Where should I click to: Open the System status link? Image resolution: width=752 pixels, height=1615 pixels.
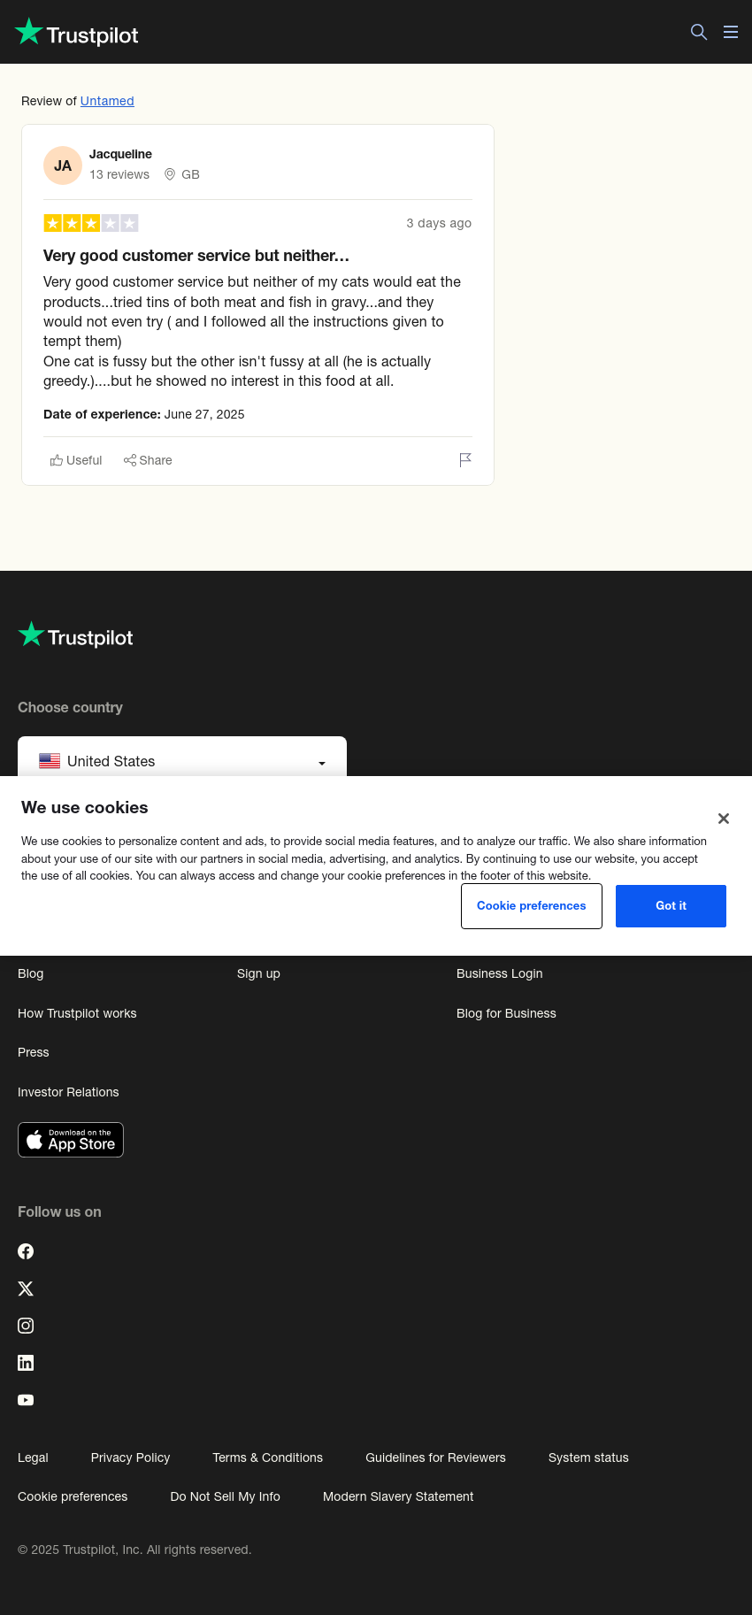[588, 1457]
